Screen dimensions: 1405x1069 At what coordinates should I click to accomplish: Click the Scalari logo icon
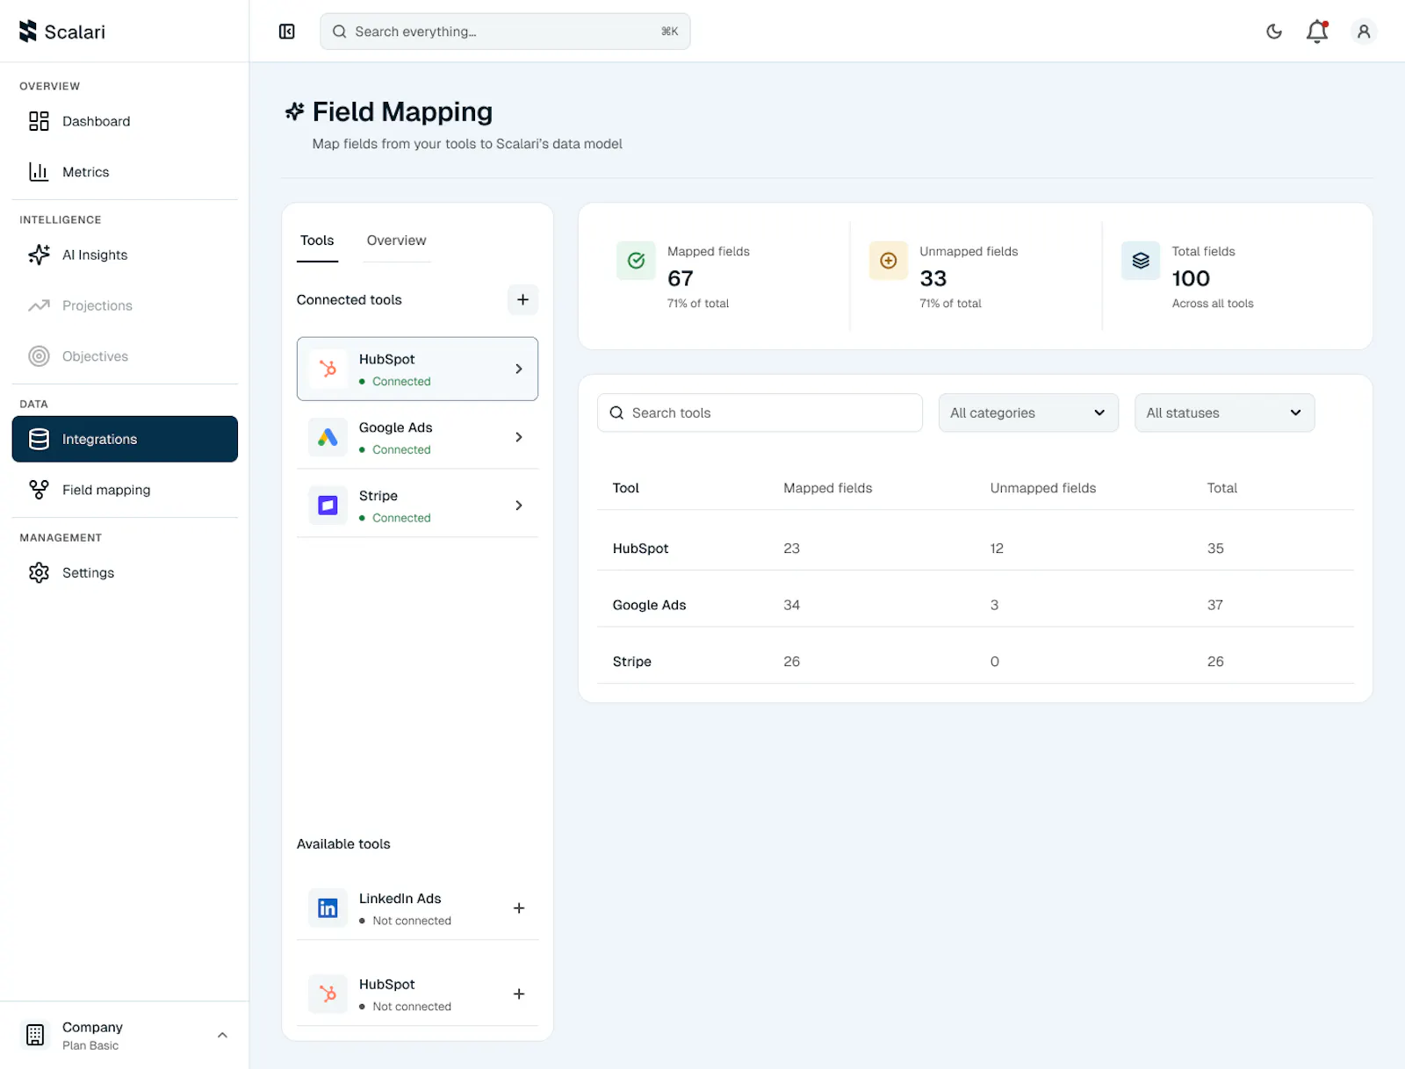pos(28,32)
